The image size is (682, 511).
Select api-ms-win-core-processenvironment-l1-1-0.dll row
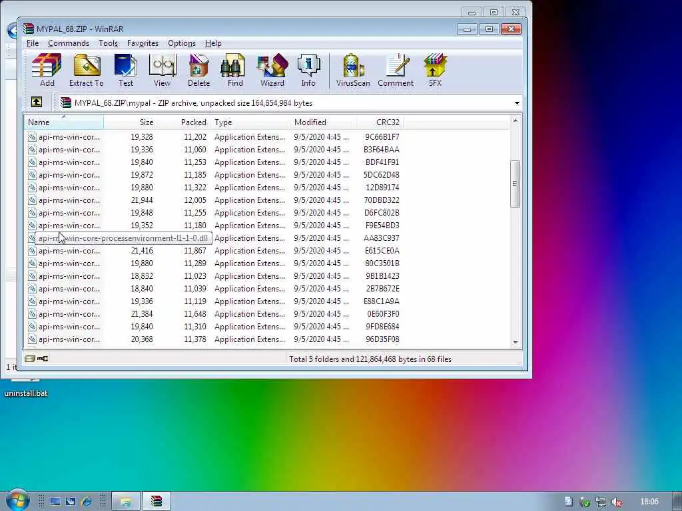[214, 238]
